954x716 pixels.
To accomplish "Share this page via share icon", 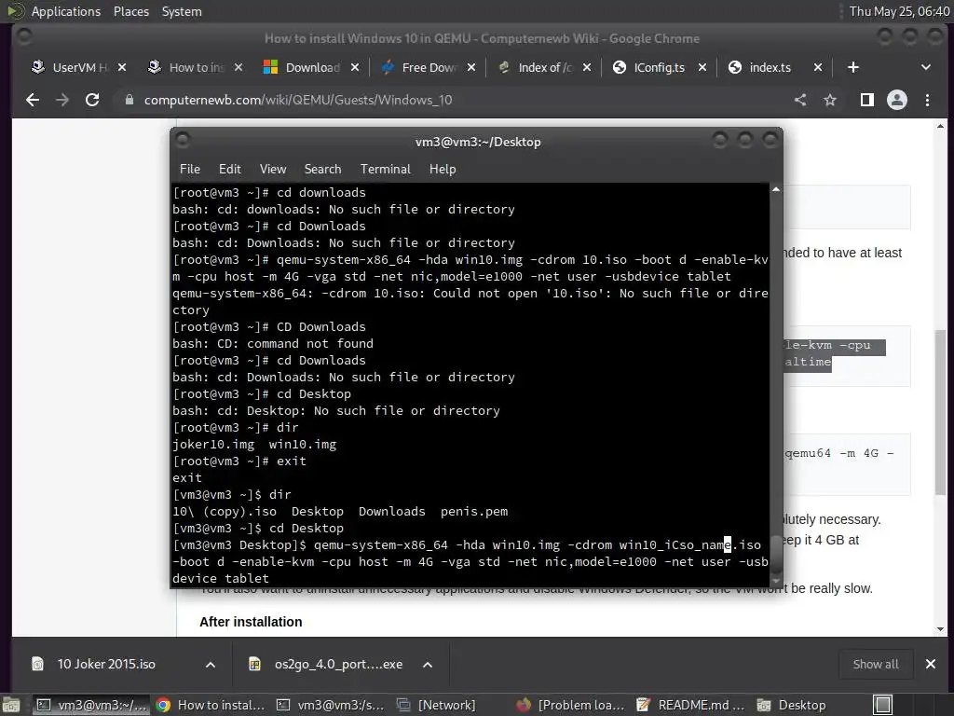I will (x=800, y=100).
